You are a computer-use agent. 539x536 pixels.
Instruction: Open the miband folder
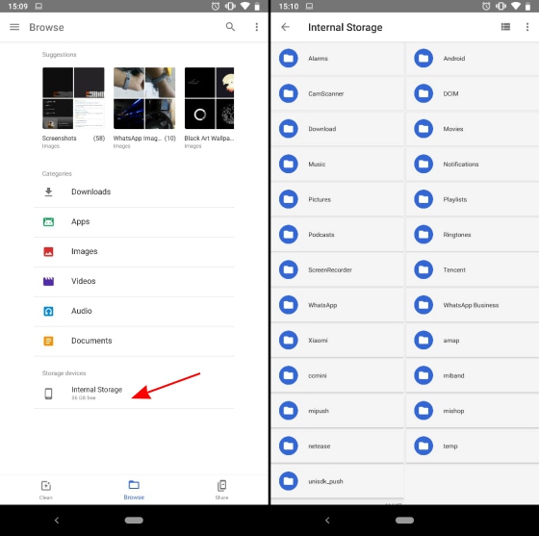[473, 375]
